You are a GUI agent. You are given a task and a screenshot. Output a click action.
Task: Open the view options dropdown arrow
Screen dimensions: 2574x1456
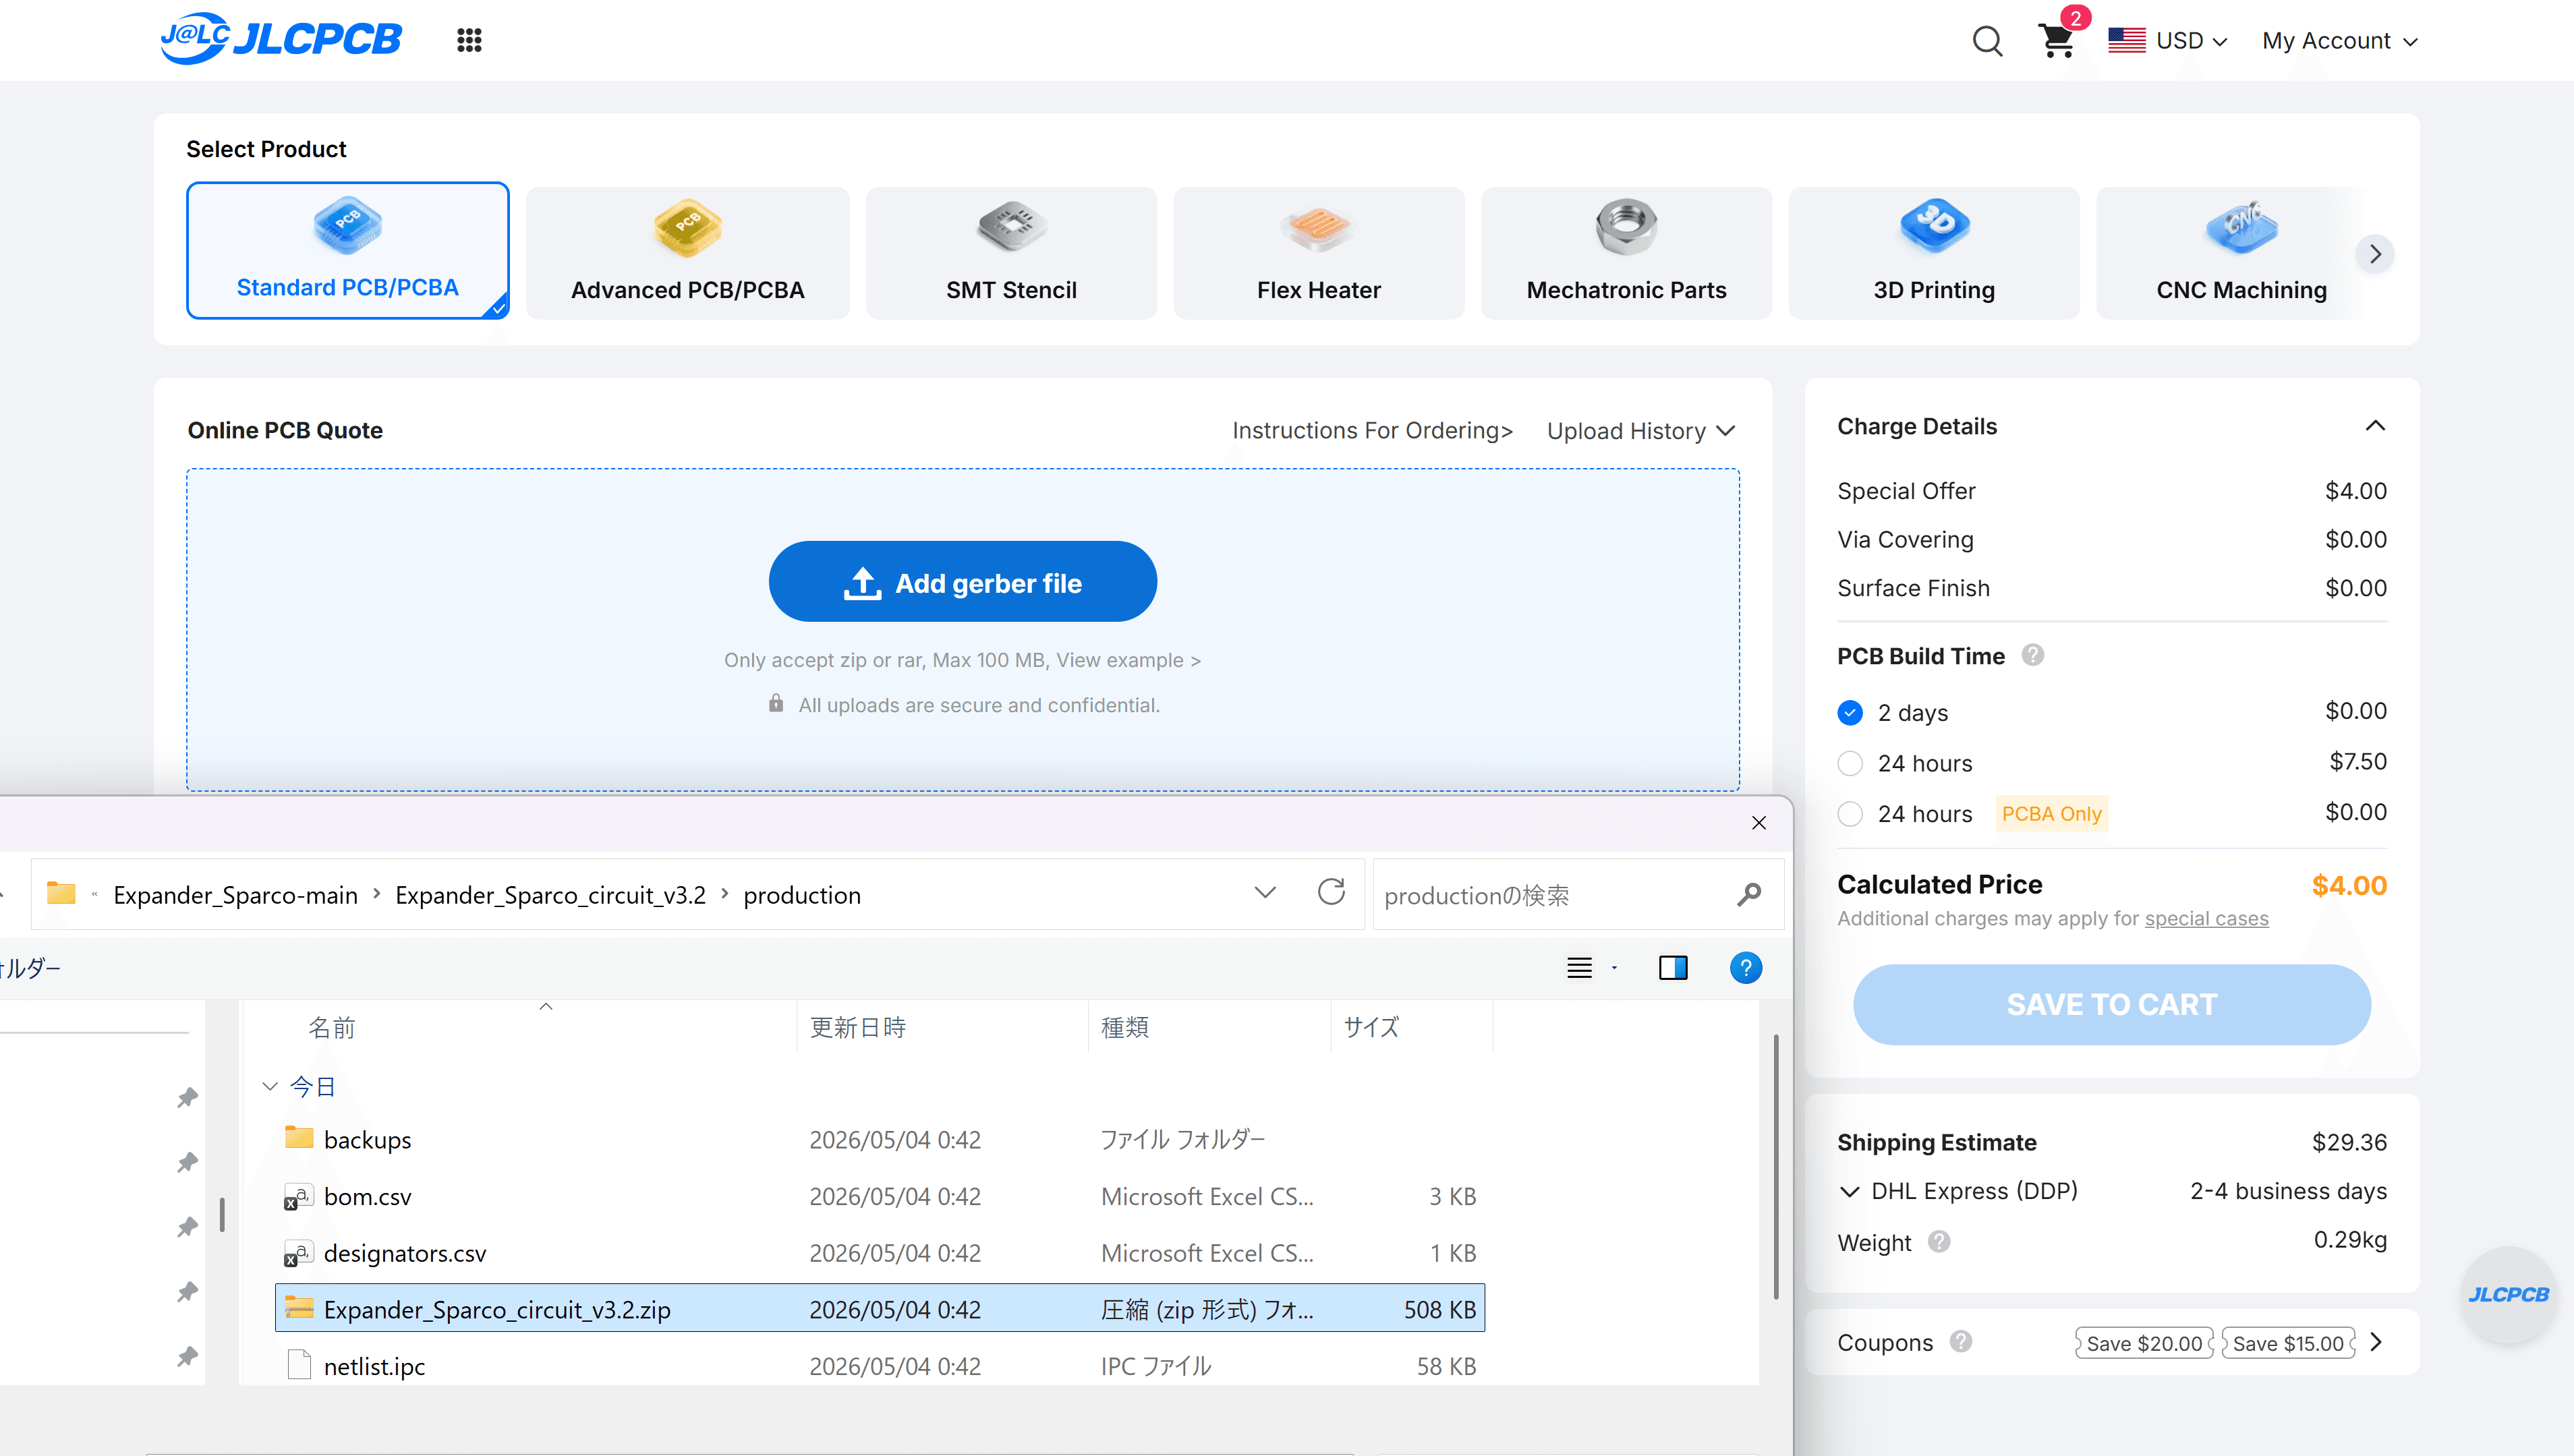coord(1614,968)
